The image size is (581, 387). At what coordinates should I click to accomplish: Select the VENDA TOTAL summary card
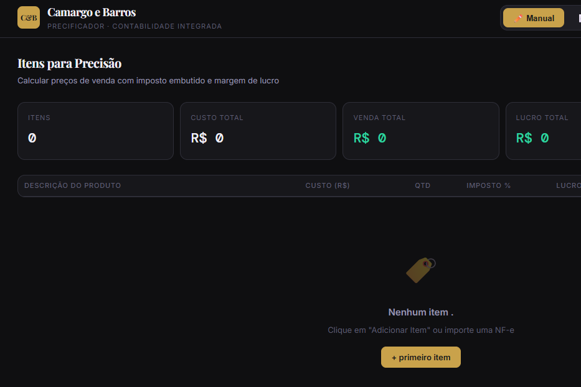click(420, 131)
